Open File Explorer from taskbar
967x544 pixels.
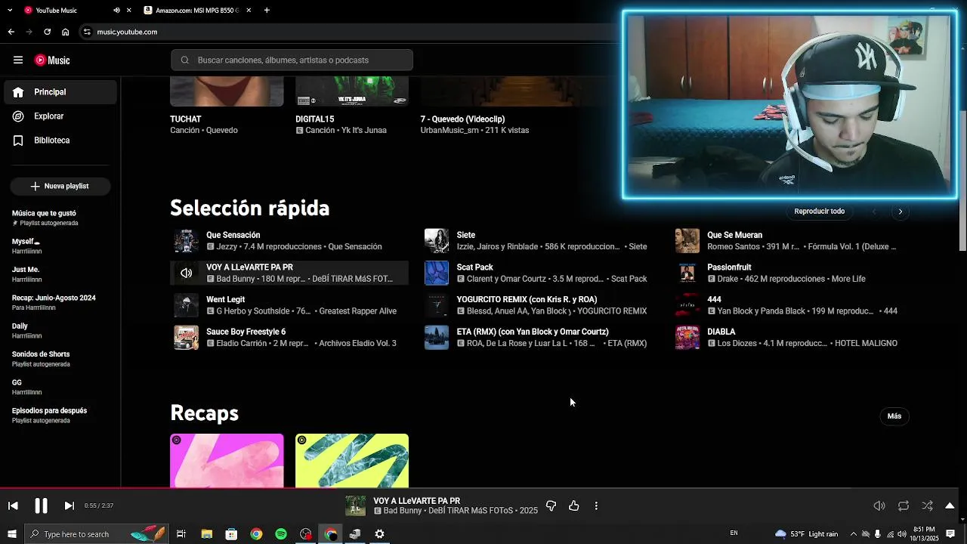pyautogui.click(x=206, y=534)
